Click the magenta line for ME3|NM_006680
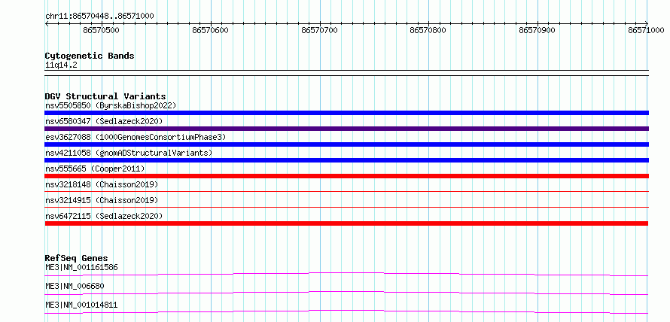The width and height of the screenshot is (670, 322). pyautogui.click(x=346, y=293)
